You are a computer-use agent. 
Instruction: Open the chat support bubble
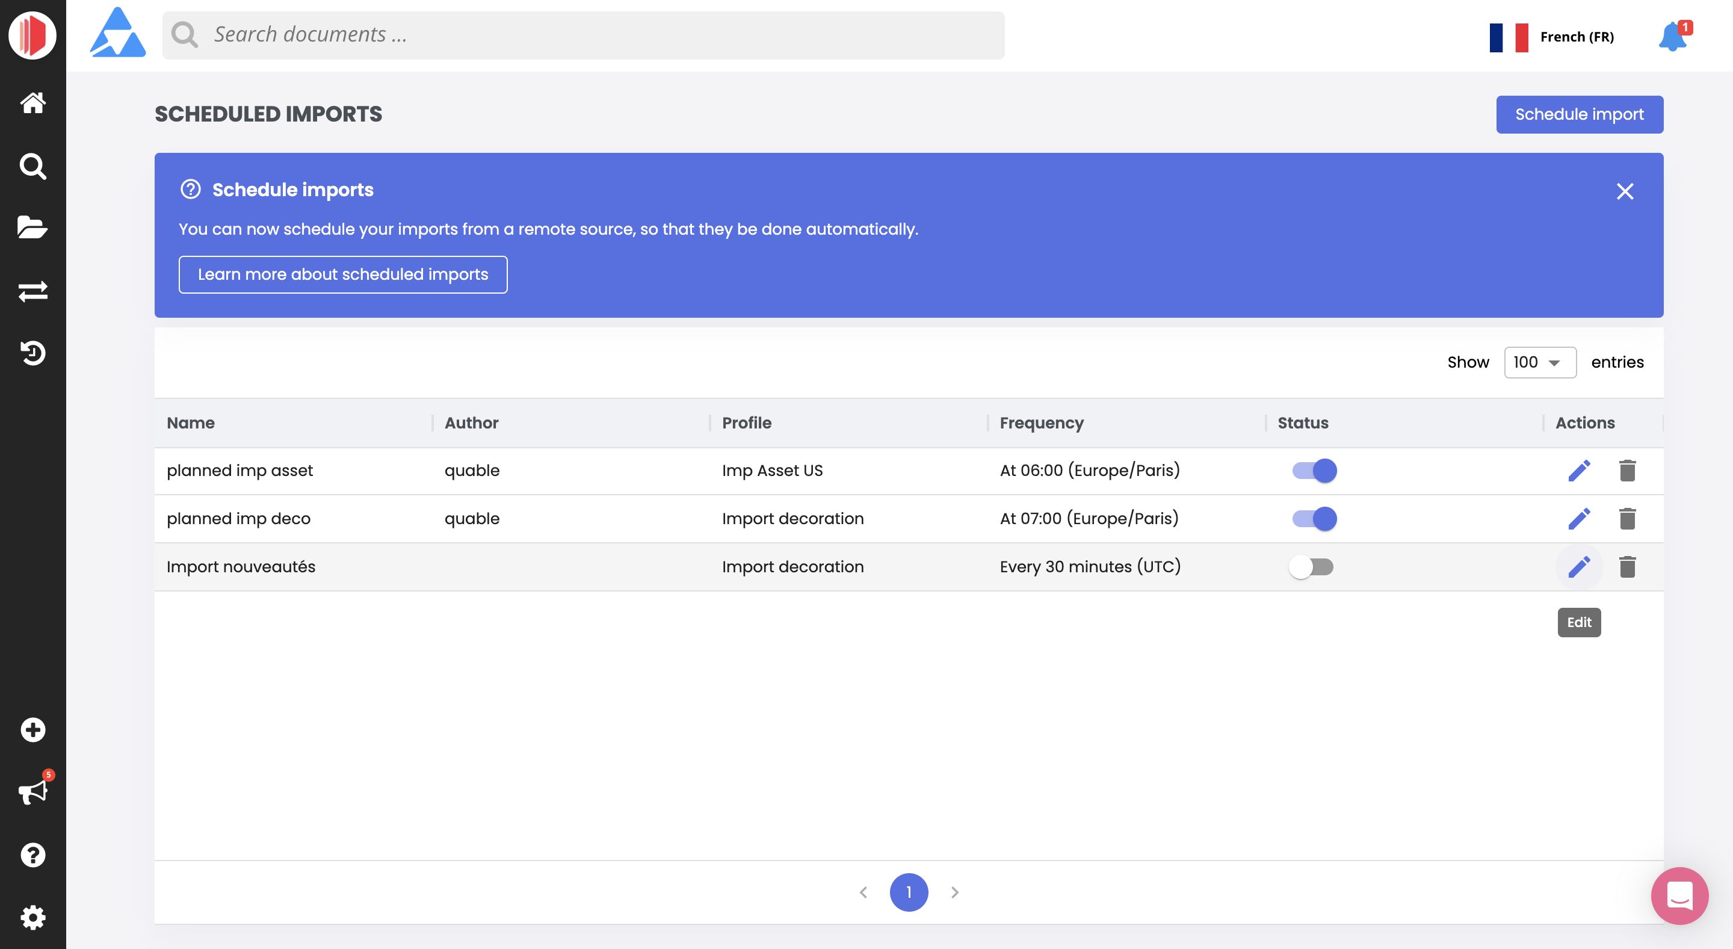pos(1679,895)
